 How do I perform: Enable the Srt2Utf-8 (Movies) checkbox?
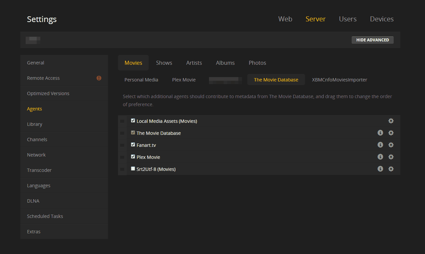tap(133, 169)
